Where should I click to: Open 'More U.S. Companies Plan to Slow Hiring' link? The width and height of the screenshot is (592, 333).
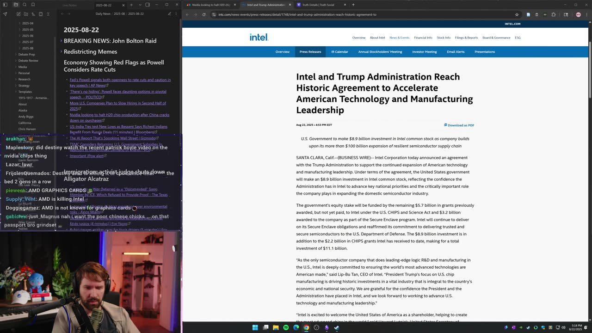click(118, 106)
